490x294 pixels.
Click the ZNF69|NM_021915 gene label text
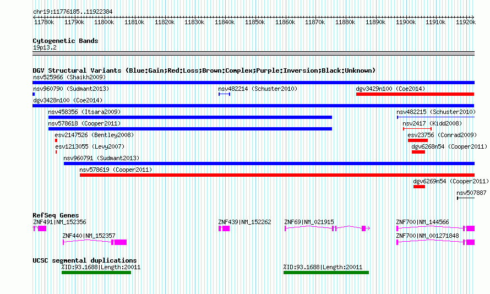pos(309,222)
